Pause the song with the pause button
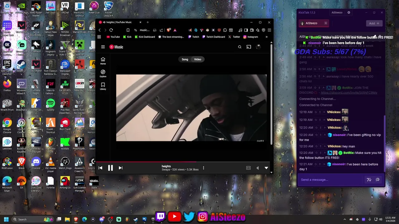The height and width of the screenshot is (224, 399). point(110,168)
